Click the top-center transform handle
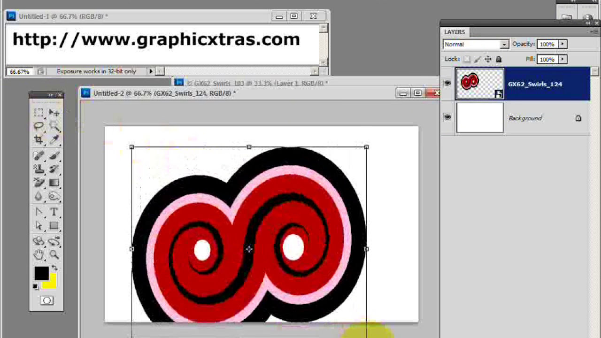 point(249,147)
